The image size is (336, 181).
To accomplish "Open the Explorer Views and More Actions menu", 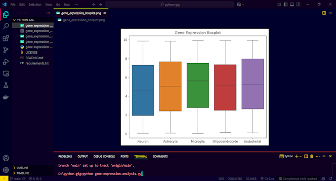I will tap(48, 13).
